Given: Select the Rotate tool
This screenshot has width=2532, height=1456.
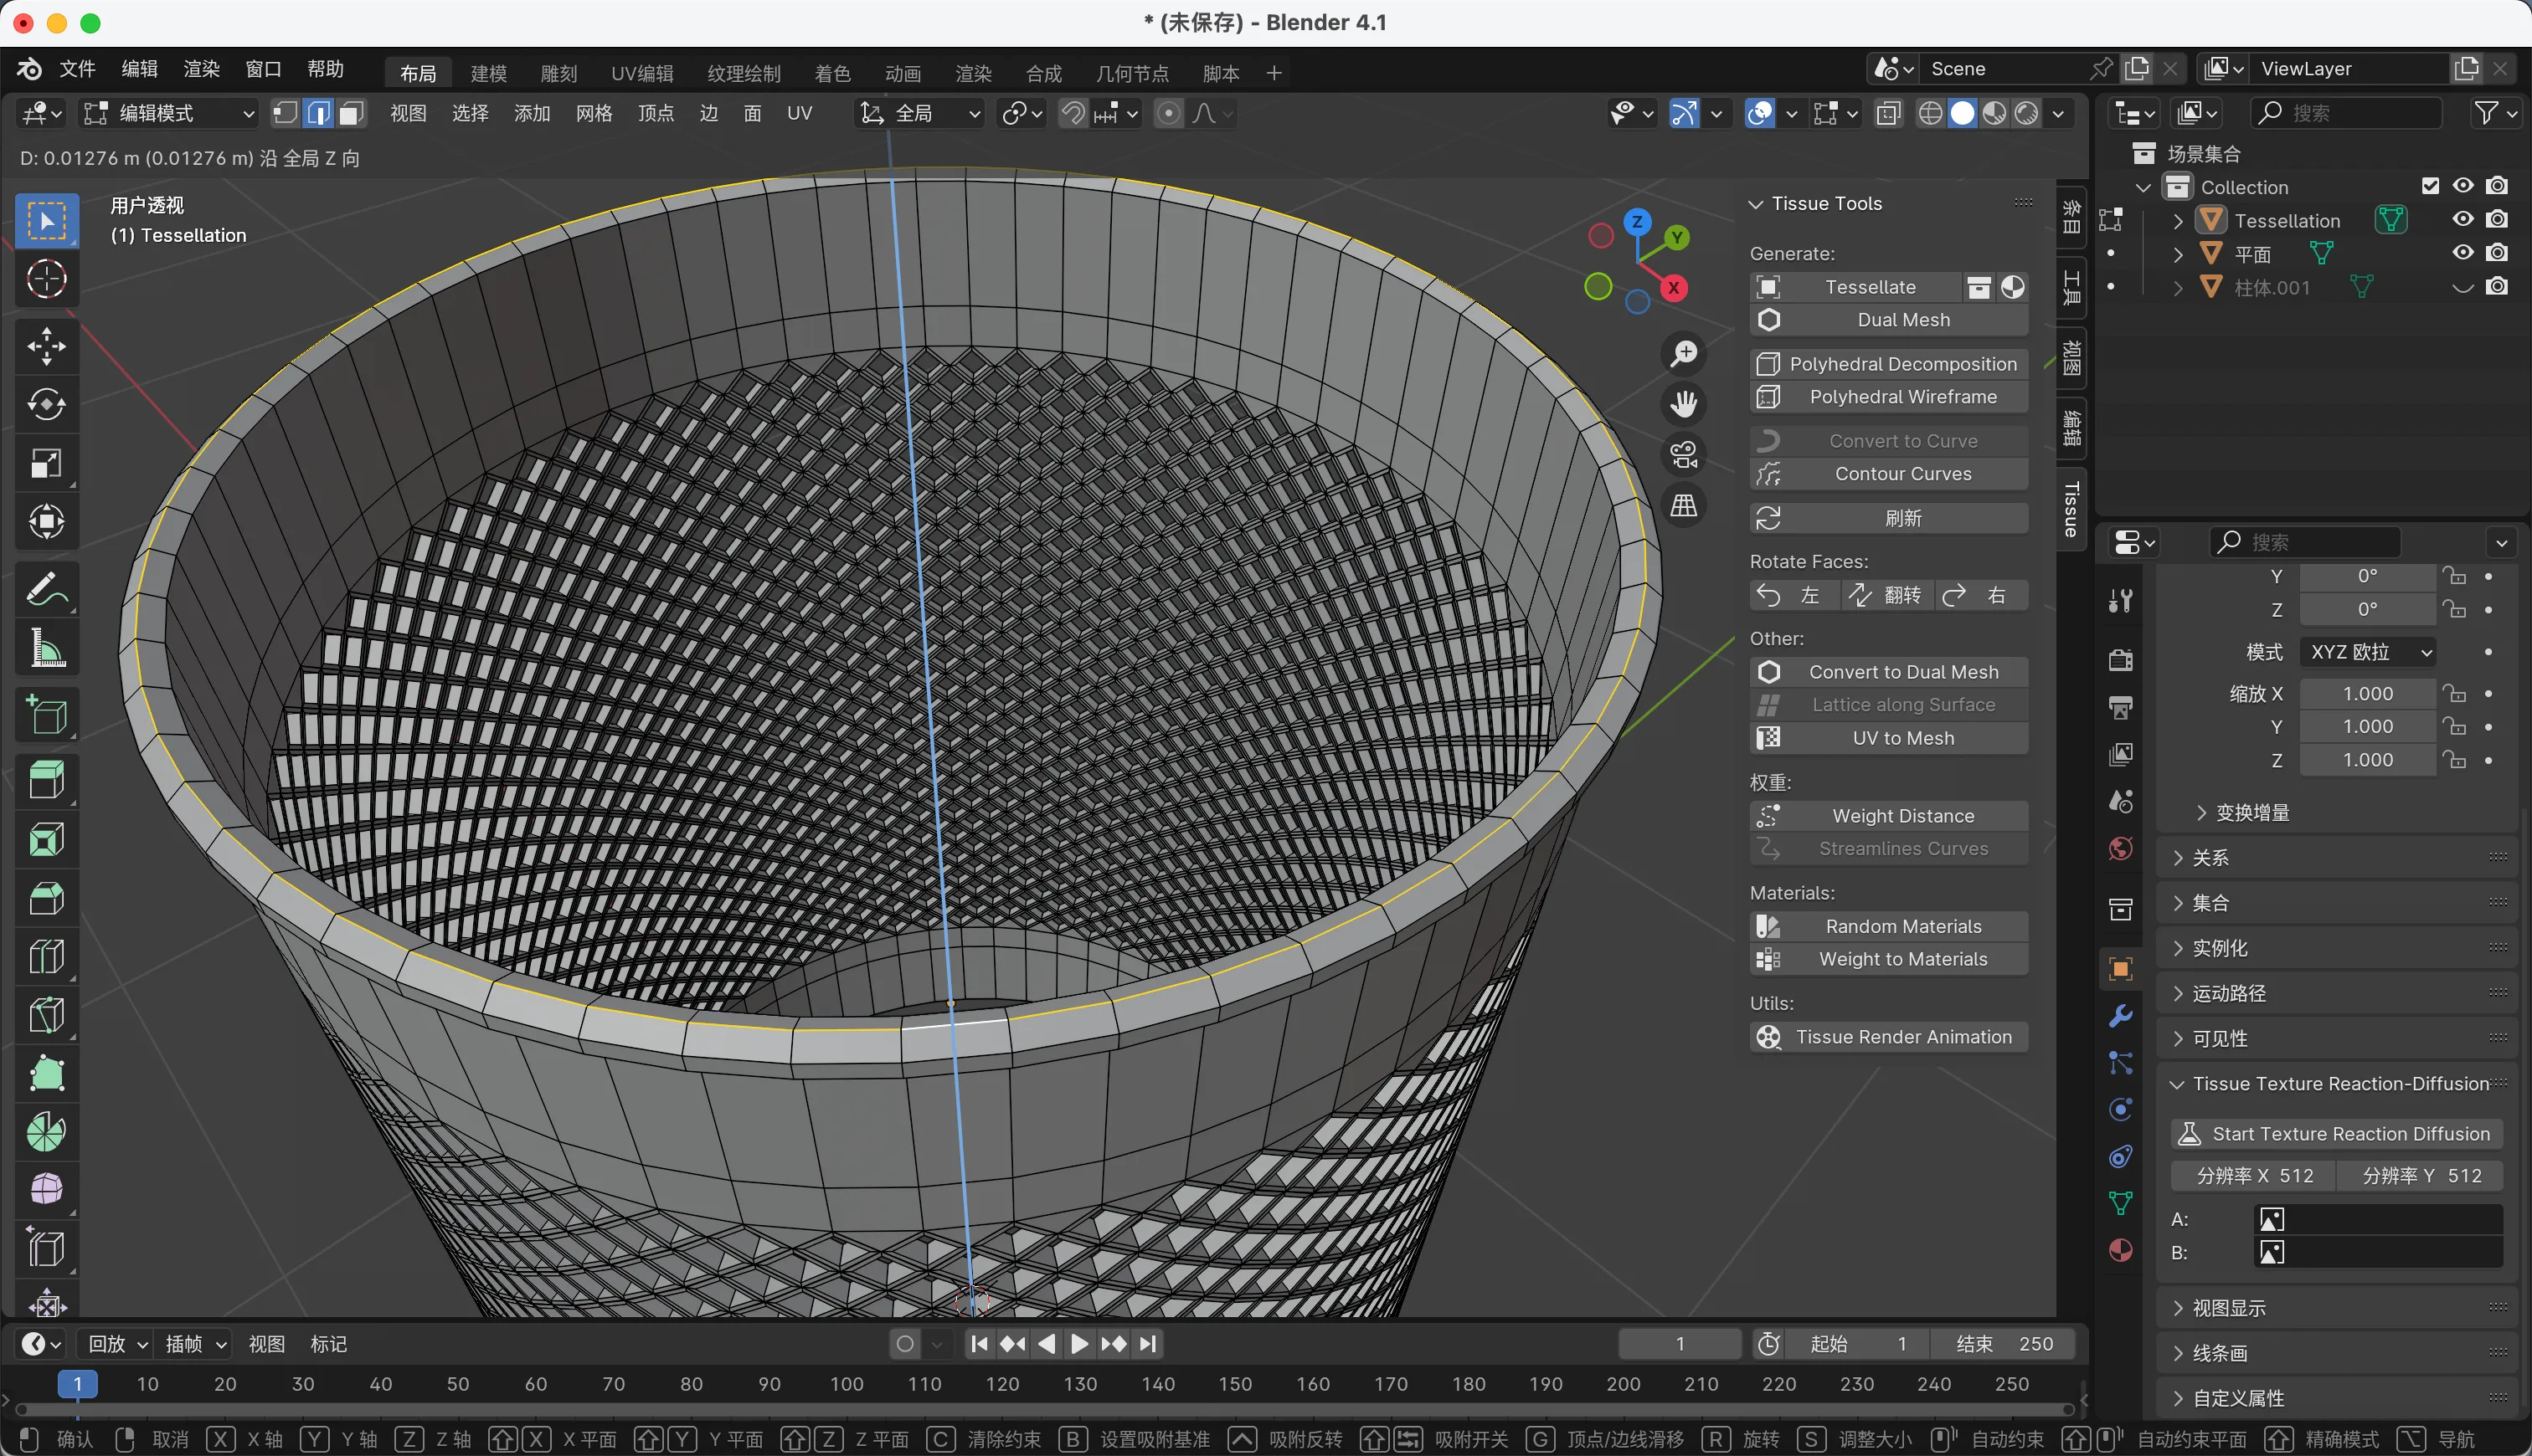Looking at the screenshot, I should click(x=46, y=404).
